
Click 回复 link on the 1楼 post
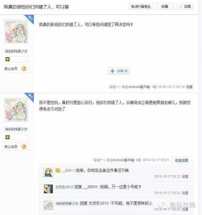[190, 87]
